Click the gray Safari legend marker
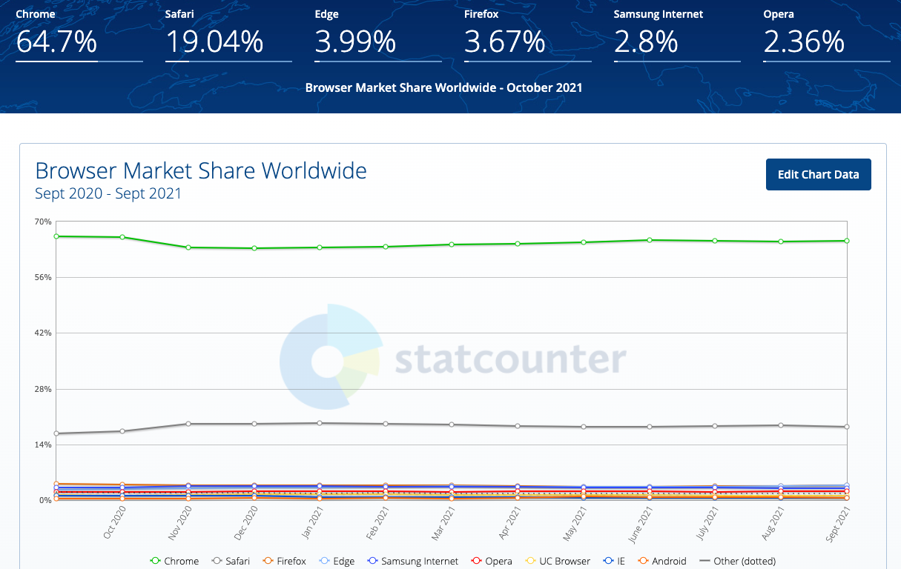Viewport: 901px width, 569px height. (217, 561)
